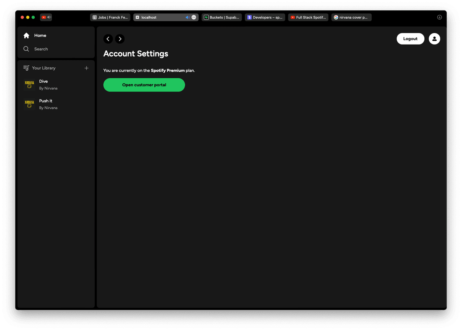Open Your Library label

pyautogui.click(x=44, y=68)
